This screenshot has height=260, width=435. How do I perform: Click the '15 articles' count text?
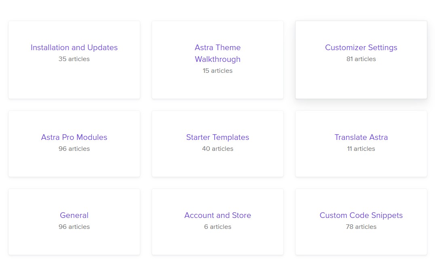point(217,70)
